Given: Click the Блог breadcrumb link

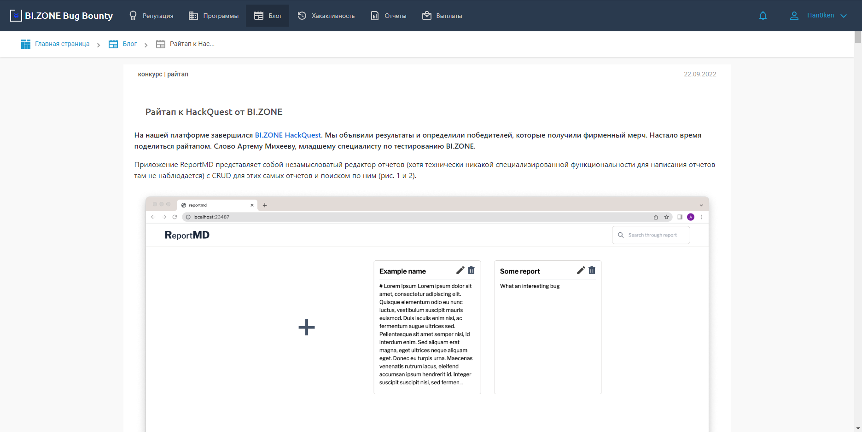Looking at the screenshot, I should [129, 44].
